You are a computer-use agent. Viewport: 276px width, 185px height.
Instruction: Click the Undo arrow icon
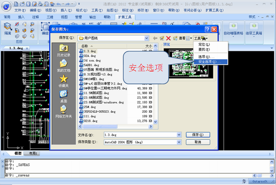(x=59, y=4)
